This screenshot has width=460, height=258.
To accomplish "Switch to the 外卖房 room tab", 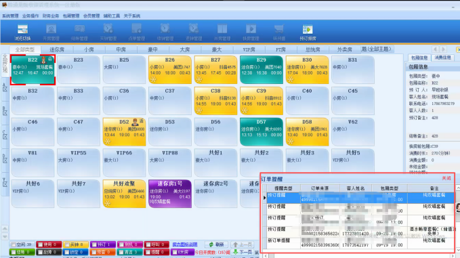I will tap(345, 50).
